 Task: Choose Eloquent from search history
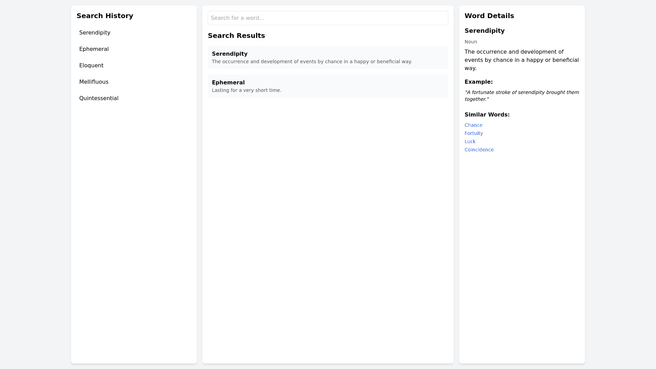coord(91,66)
